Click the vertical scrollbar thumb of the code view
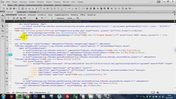This screenshot has height=99, width=176. click(175, 50)
